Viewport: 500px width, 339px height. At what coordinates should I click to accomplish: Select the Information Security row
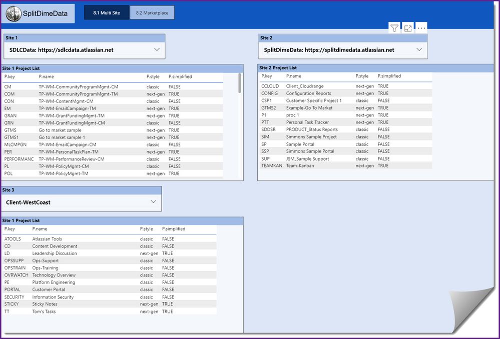coord(110,297)
